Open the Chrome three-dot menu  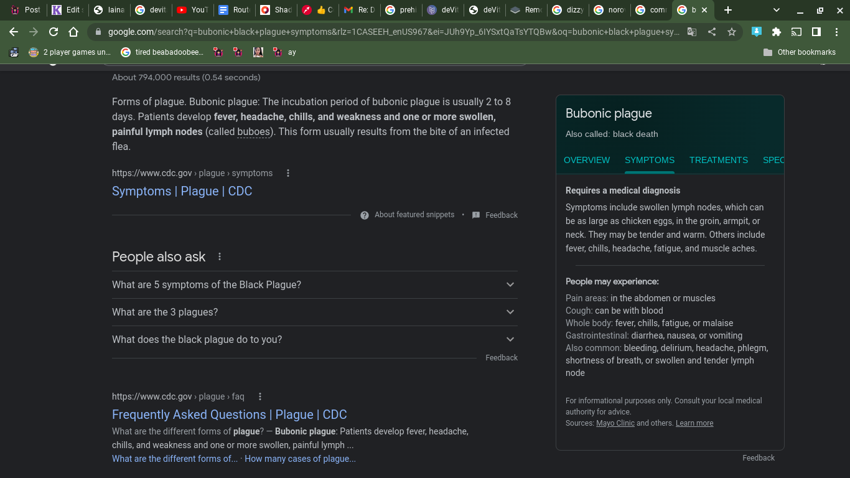click(x=836, y=32)
